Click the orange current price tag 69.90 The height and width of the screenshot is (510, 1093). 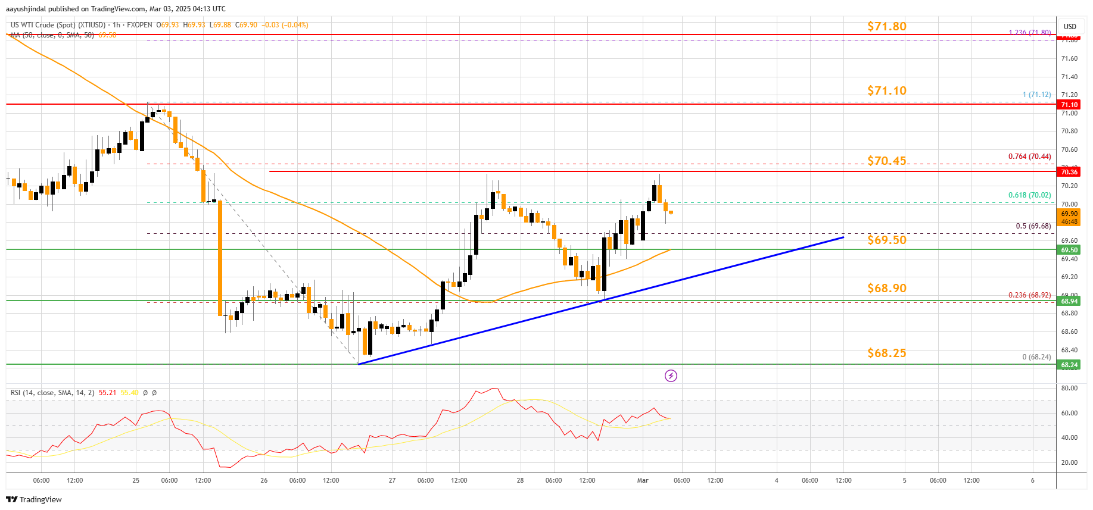click(1069, 214)
